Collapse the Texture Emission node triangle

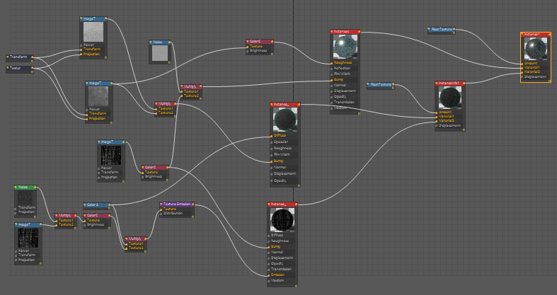(161, 204)
